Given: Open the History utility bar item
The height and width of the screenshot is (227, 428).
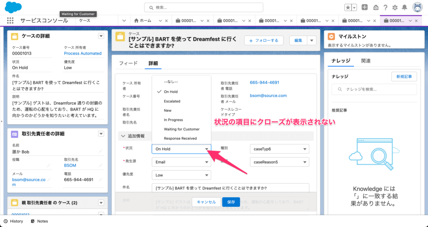Looking at the screenshot, I should coord(13,221).
